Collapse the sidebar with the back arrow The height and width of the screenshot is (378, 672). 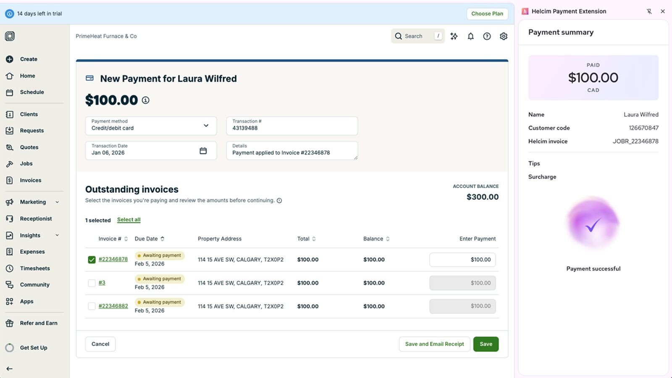(x=9, y=368)
